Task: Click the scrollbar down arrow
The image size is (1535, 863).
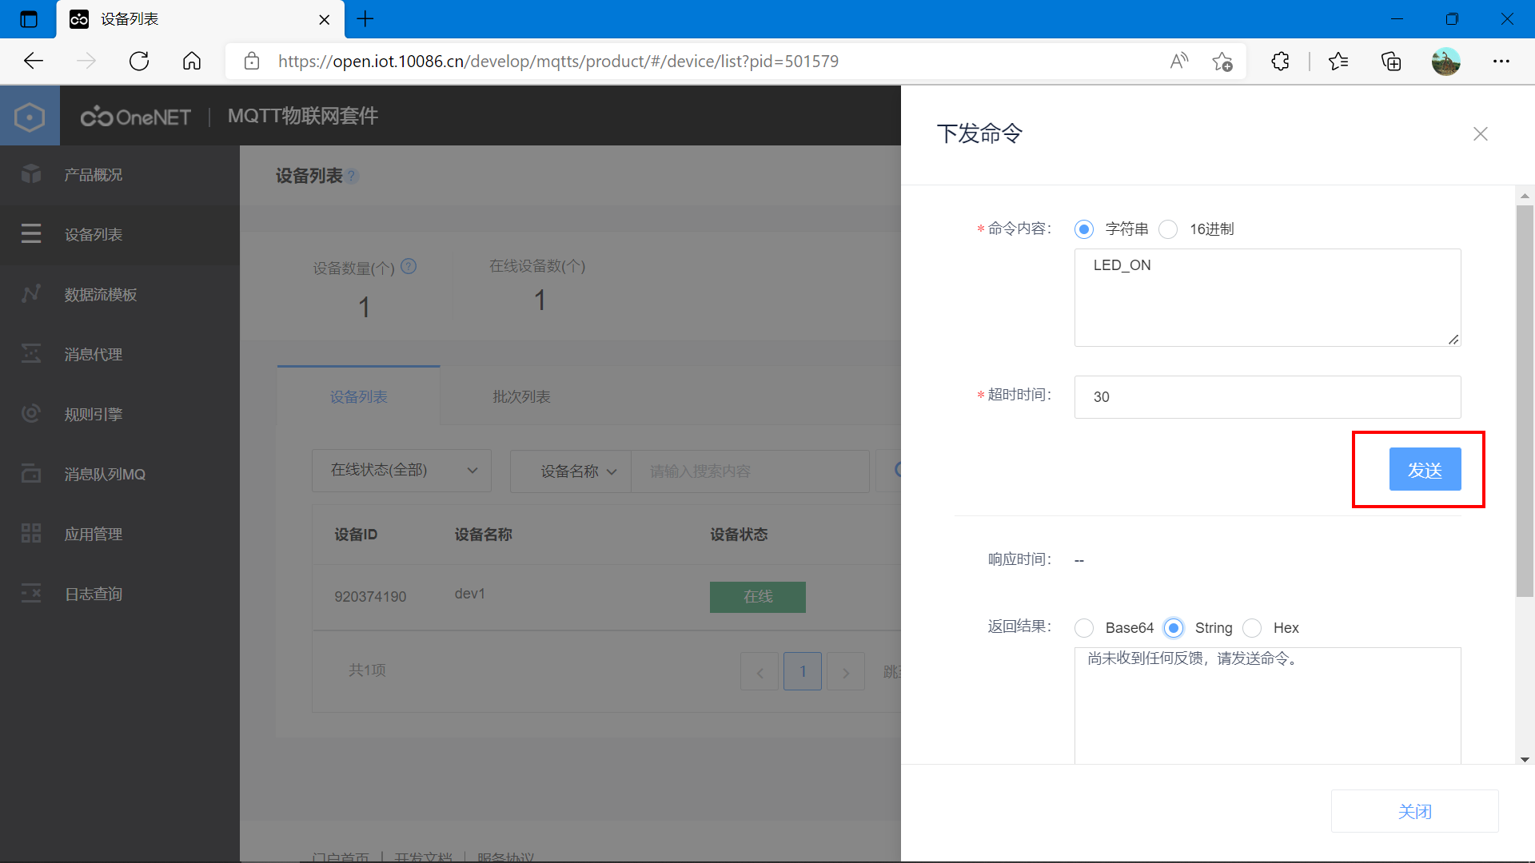Action: point(1525,759)
